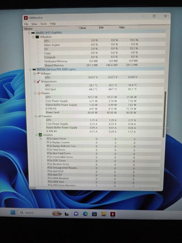Image resolution: width=182 pixels, height=243 pixels.
Task: Click the HWMonitor taskbar icon
Action: pos(113,214)
